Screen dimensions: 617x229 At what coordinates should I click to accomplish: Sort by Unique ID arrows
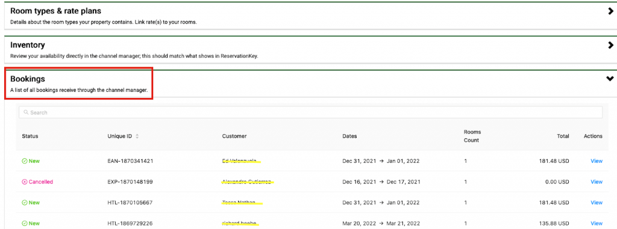point(137,136)
